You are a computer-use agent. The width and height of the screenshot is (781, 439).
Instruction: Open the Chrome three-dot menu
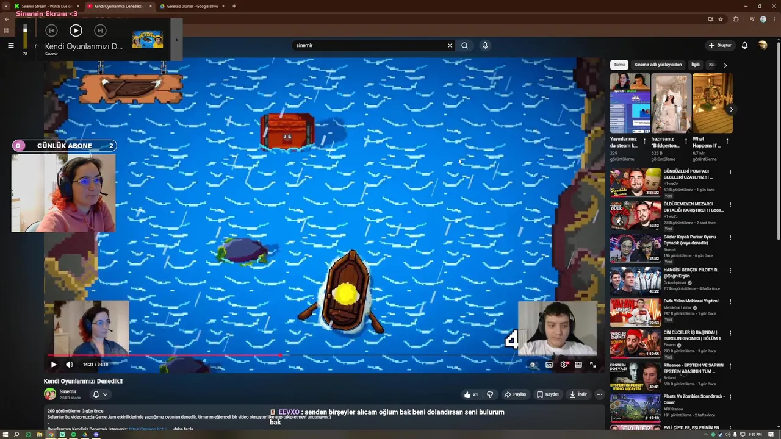coord(774,19)
